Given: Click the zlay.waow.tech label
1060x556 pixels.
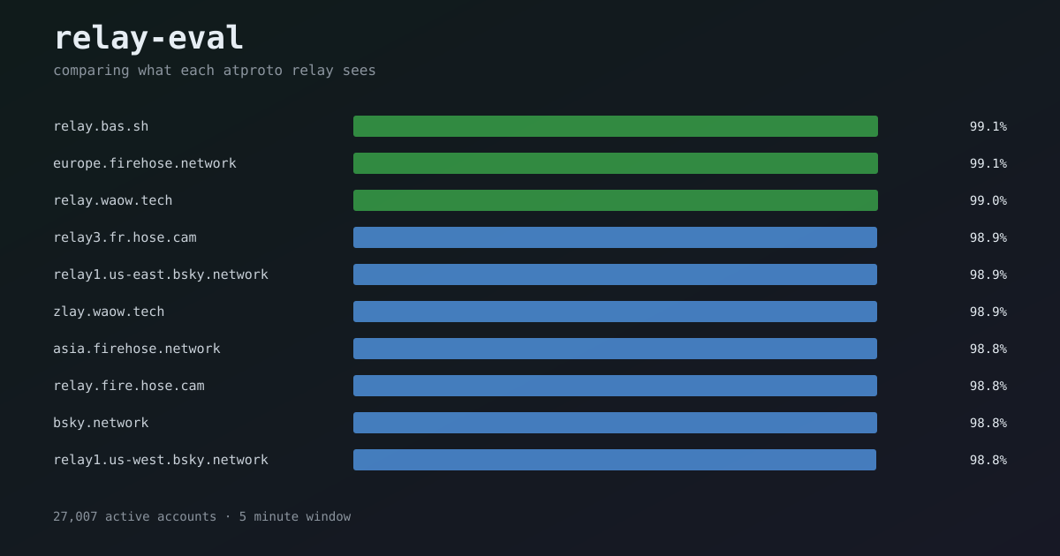Looking at the screenshot, I should click(x=109, y=312).
